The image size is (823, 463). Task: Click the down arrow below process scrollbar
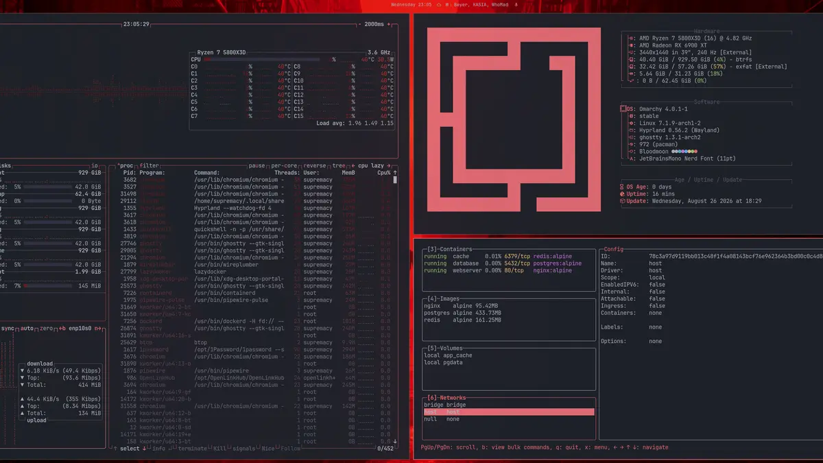coord(395,442)
